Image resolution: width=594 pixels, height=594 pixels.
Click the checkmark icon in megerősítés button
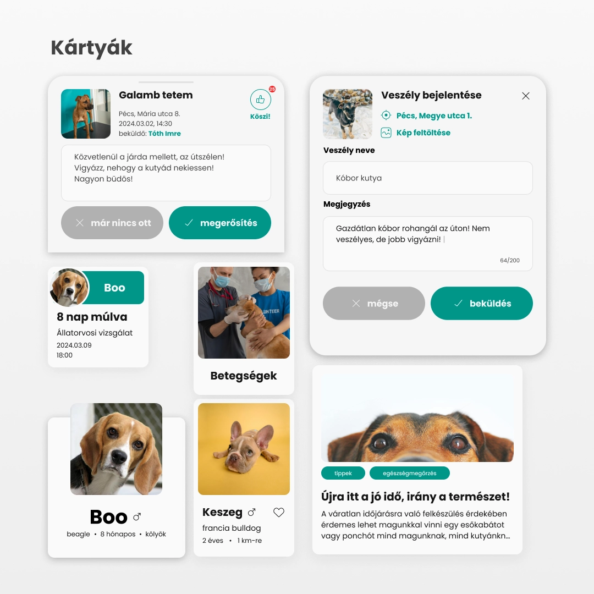pos(189,223)
